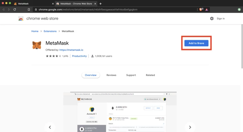Click the Add to Brave button

coord(196,43)
